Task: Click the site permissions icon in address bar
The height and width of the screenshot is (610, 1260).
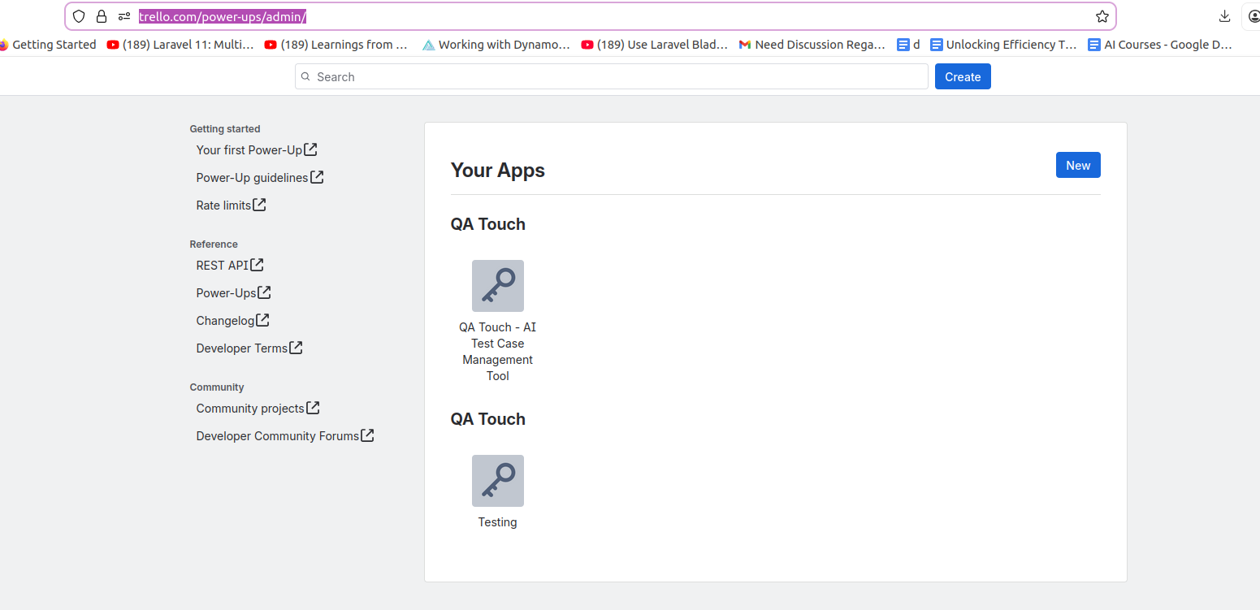Action: pos(124,16)
